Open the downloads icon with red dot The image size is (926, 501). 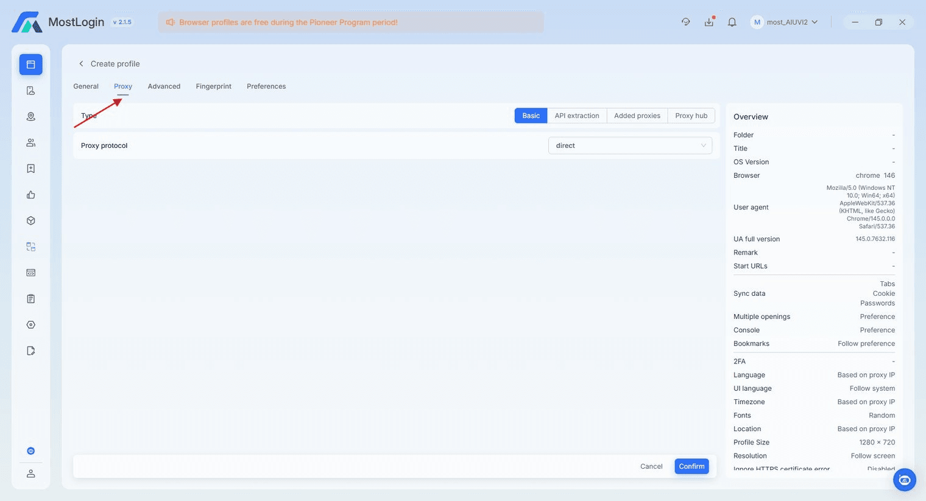click(709, 22)
